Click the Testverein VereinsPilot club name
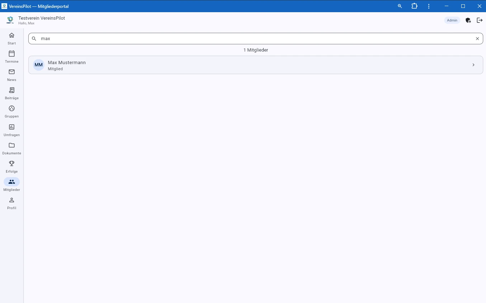This screenshot has width=486, height=303. [42, 18]
